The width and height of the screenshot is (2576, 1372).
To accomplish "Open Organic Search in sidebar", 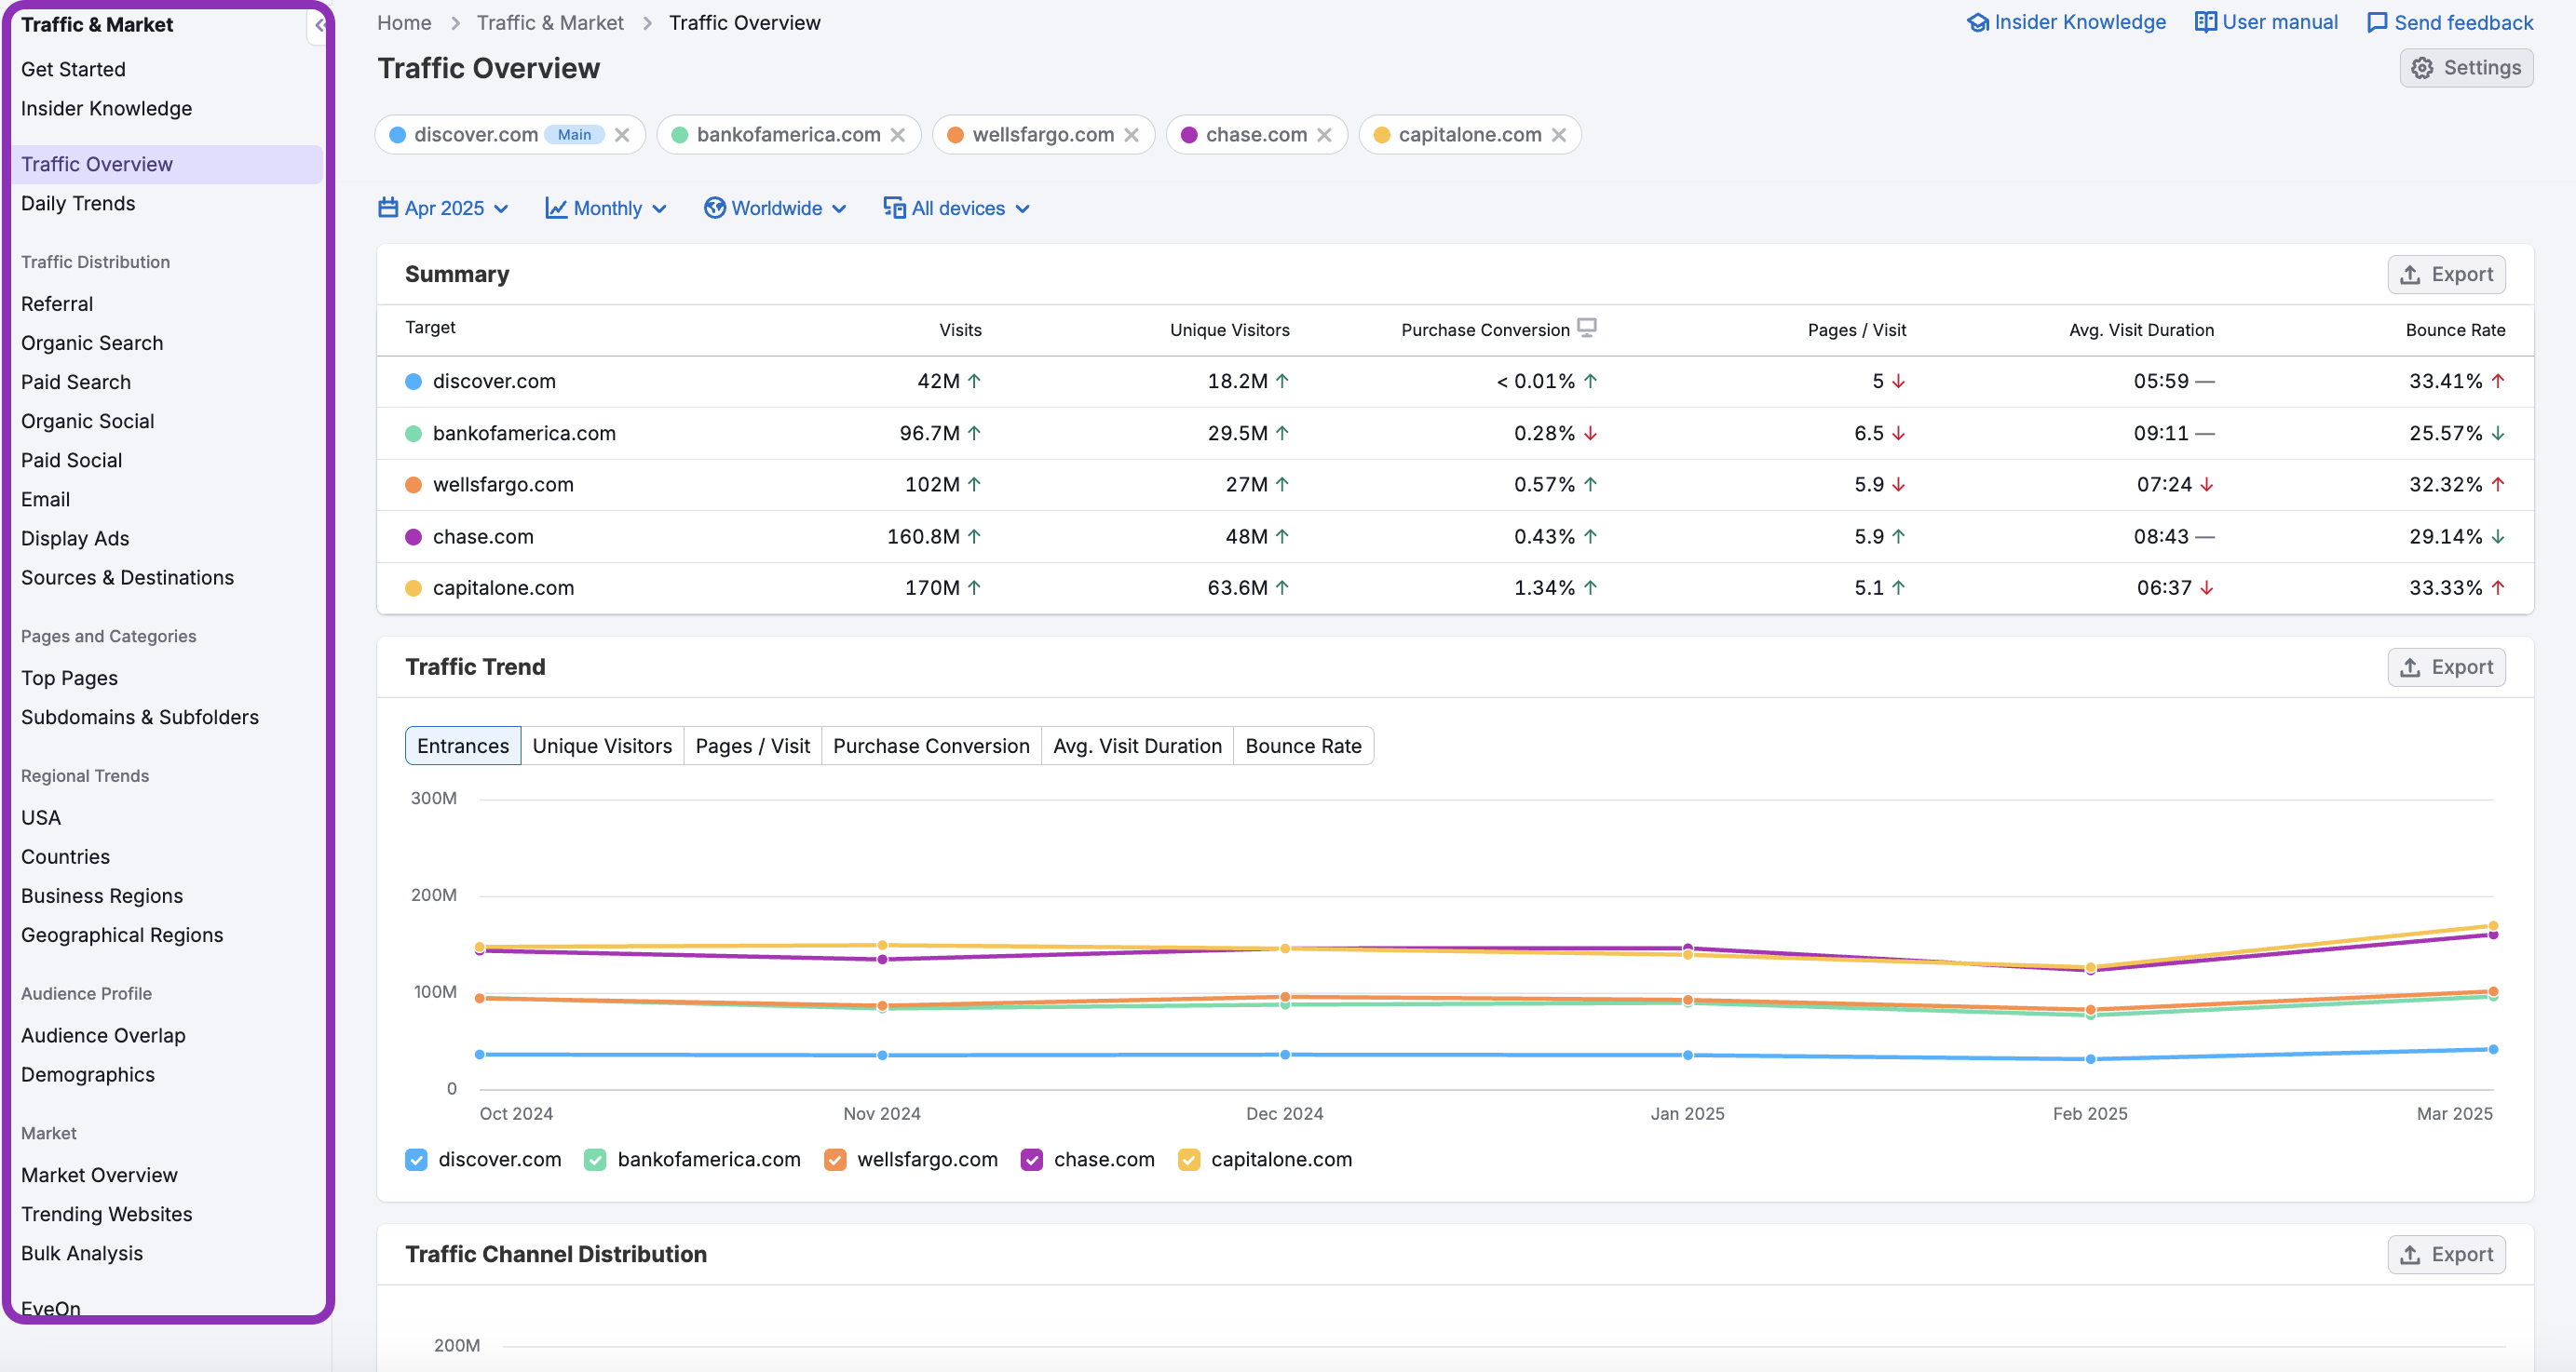I will pyautogui.click(x=92, y=343).
